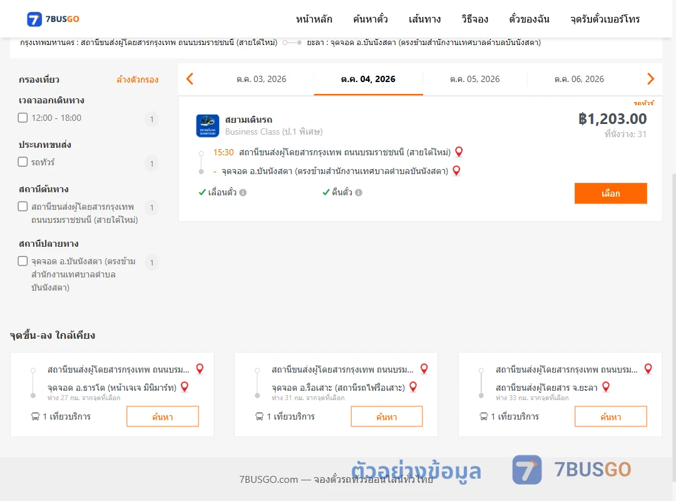676x501 pixels.
Task: Select the ต.ค. 04, 2026 date tab
Action: 368,79
